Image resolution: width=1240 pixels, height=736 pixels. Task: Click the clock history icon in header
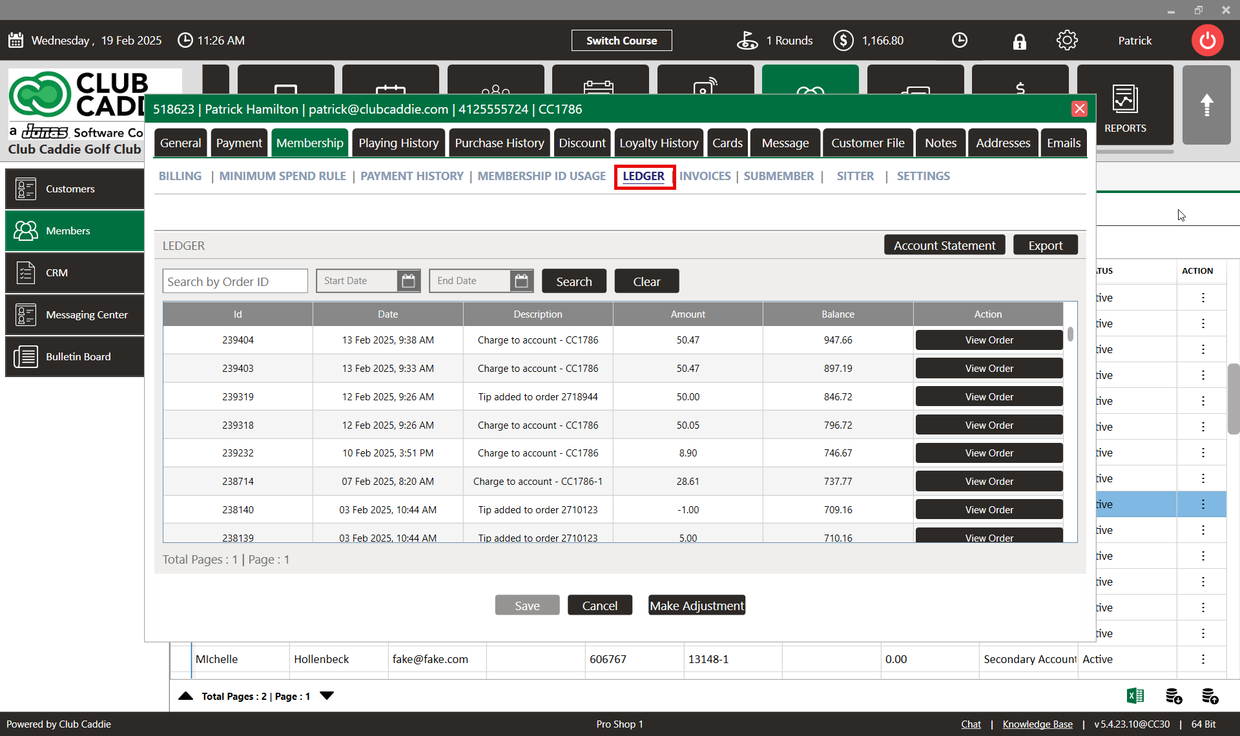959,41
